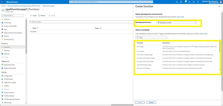This screenshot has height=106, width=223.
Task: Click the Events (preview) lightning icon
Action: (x=2, y=40)
